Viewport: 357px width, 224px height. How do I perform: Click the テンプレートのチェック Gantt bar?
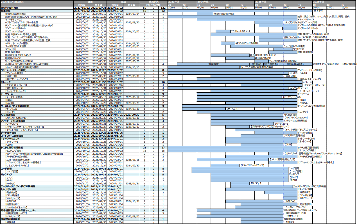[x=223, y=31]
